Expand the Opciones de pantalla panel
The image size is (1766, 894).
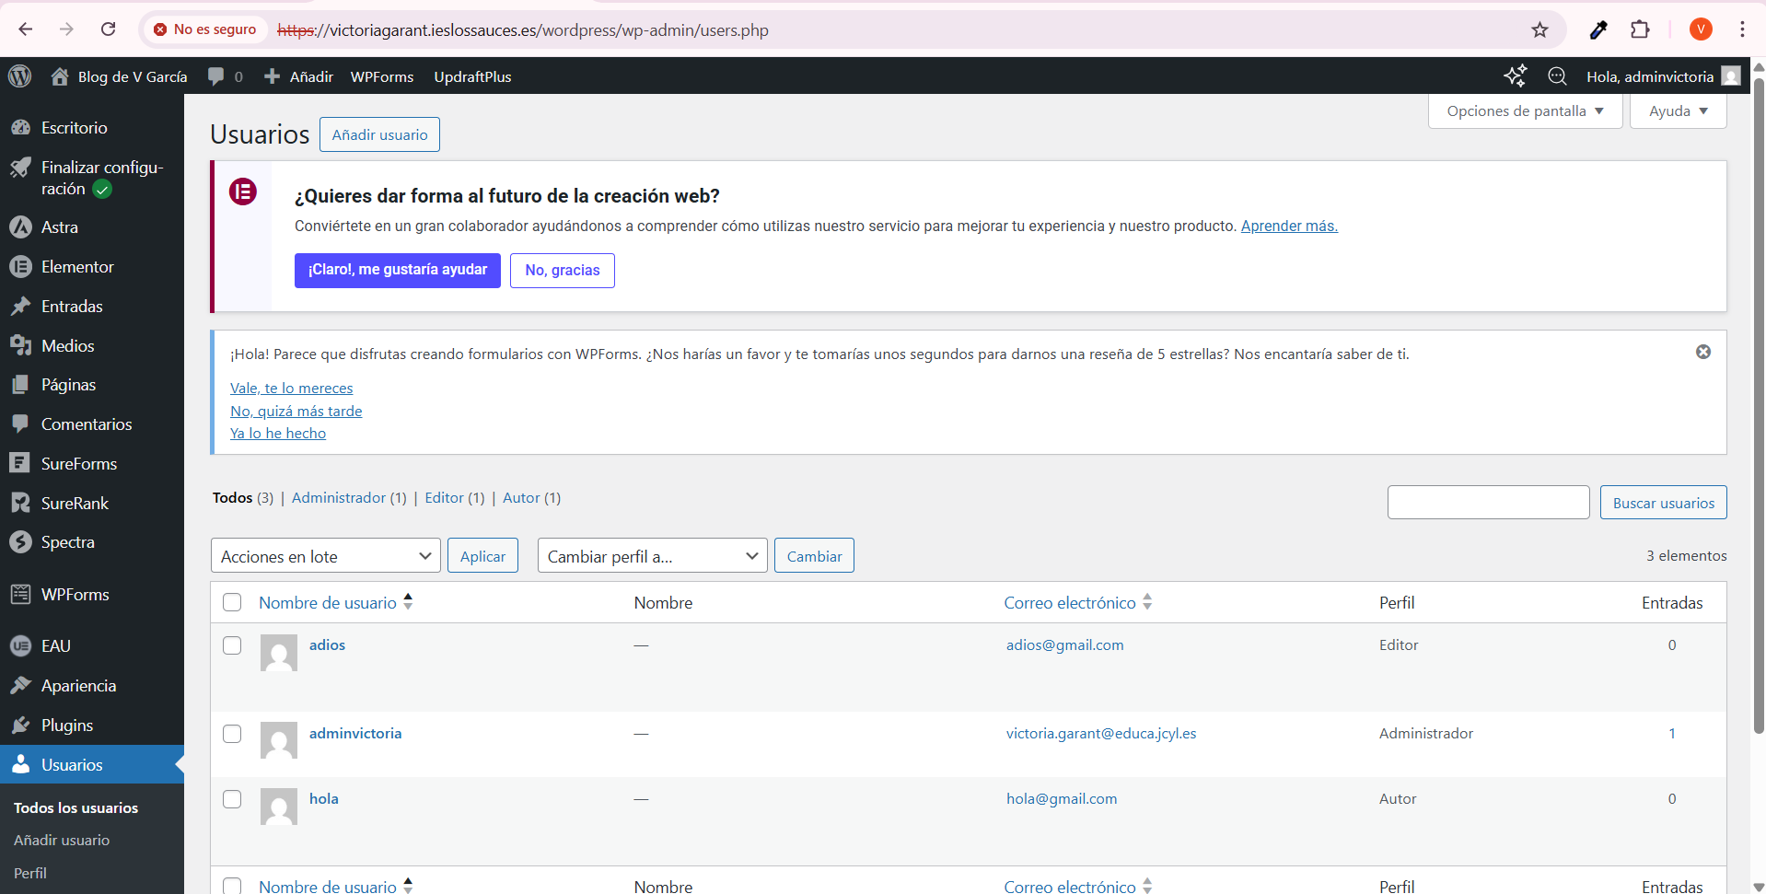point(1524,111)
